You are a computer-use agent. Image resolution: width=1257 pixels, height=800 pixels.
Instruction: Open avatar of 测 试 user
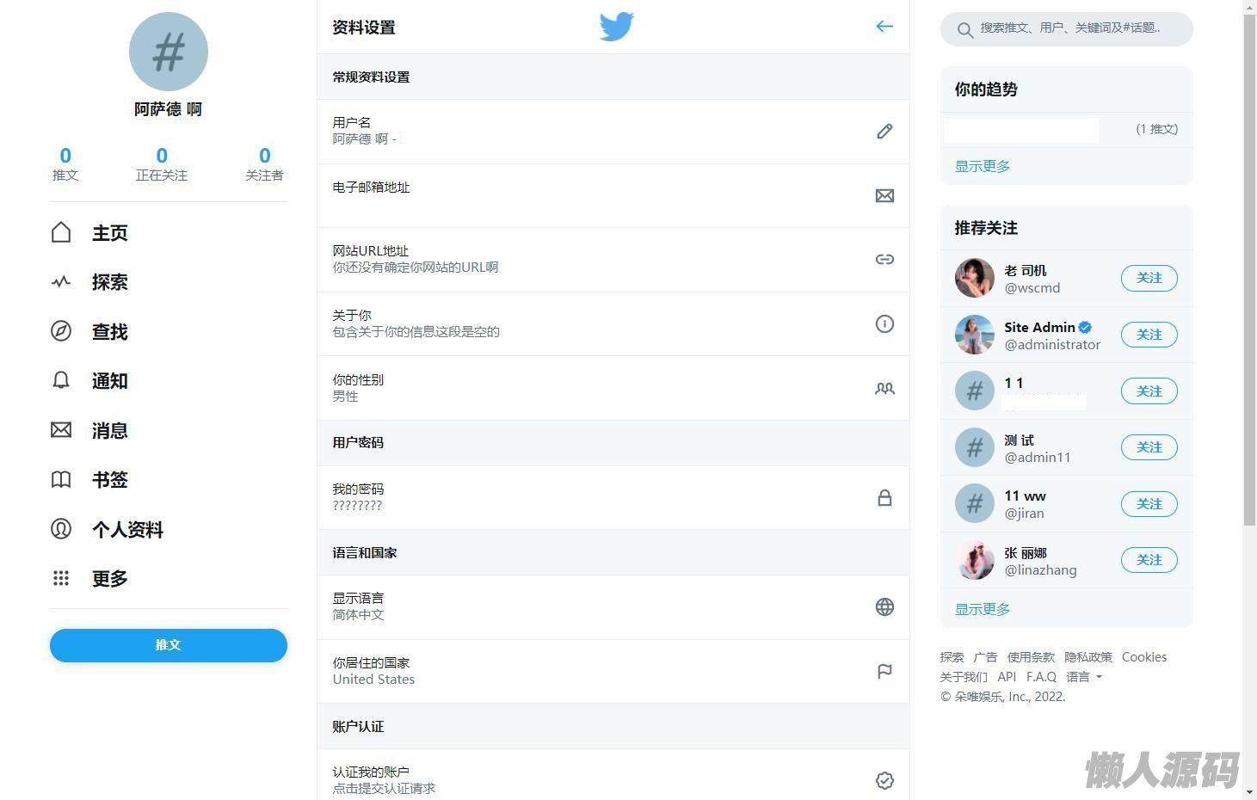(x=975, y=447)
